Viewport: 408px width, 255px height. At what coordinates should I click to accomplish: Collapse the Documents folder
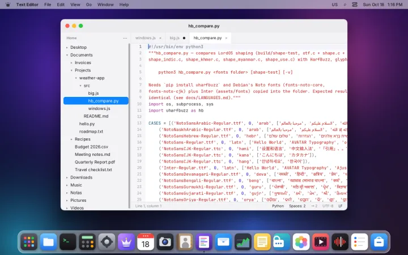click(x=67, y=55)
